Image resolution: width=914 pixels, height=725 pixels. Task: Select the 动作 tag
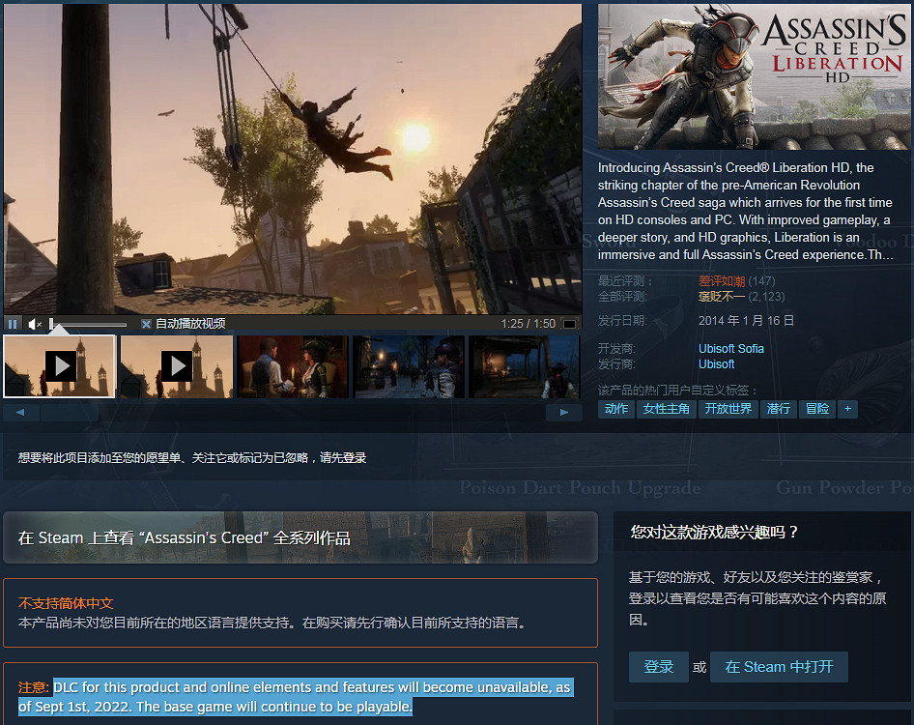click(x=616, y=409)
